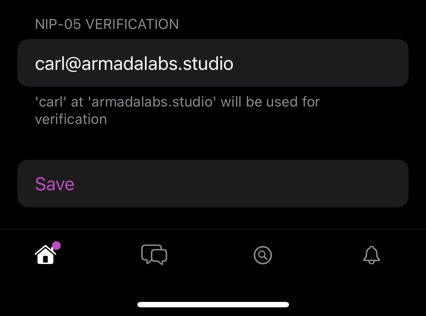The width and height of the screenshot is (426, 316).
Task: Focus the NIP-05 verification input field
Action: click(213, 63)
